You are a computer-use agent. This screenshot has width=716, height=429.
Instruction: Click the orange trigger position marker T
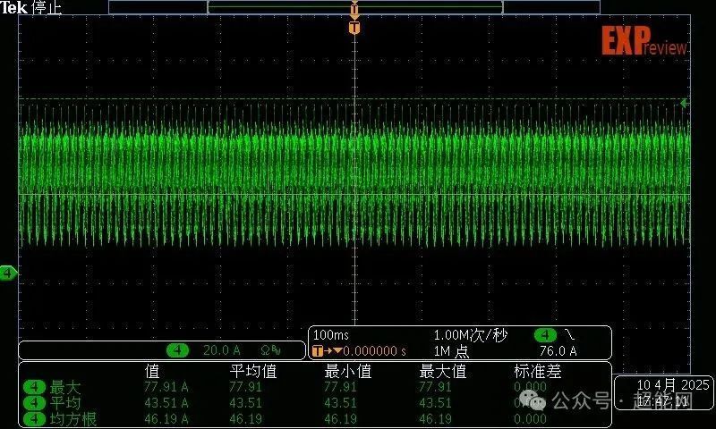point(354,28)
